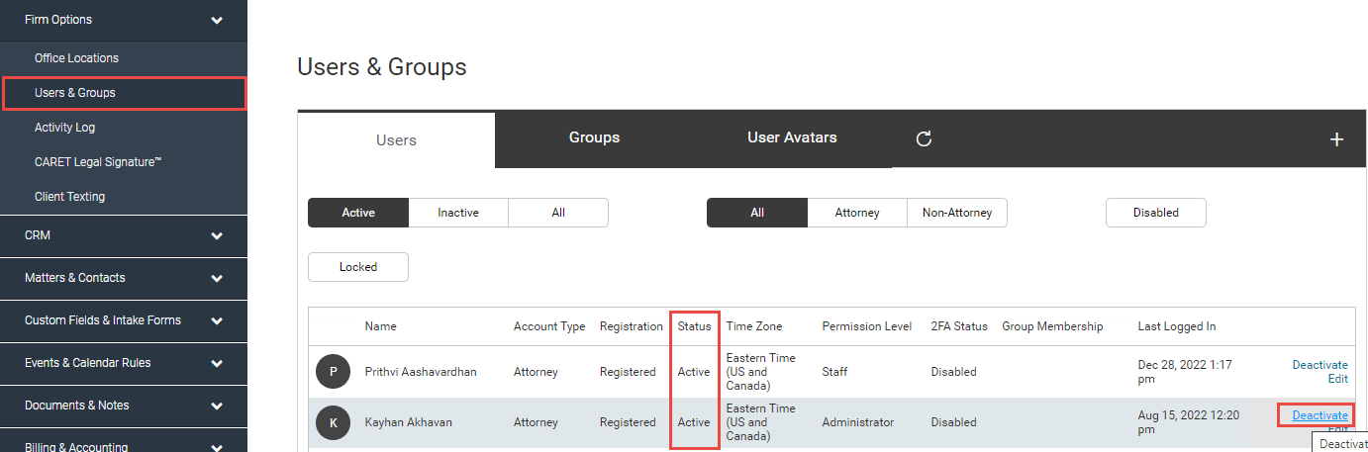1368x452 pixels.
Task: Click the Administrator permission level cell
Action: pyautogui.click(x=857, y=422)
